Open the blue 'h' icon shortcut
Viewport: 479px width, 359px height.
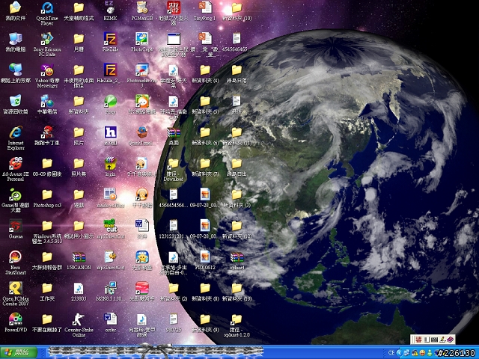[110, 135]
